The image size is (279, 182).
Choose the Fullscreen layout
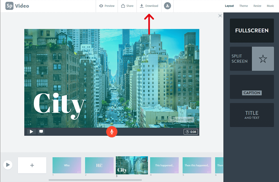click(x=252, y=31)
